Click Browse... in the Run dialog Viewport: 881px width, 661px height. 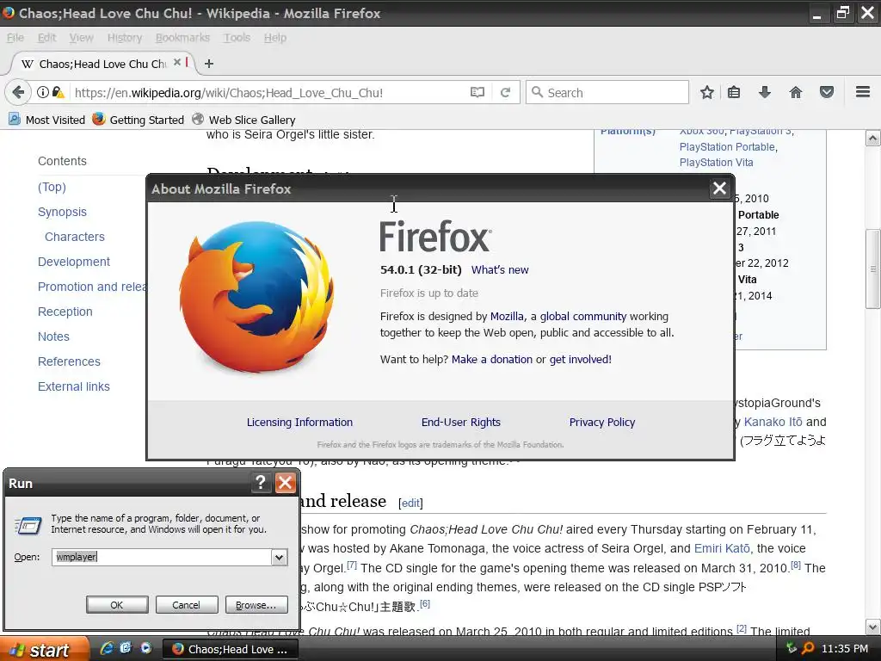tap(256, 605)
